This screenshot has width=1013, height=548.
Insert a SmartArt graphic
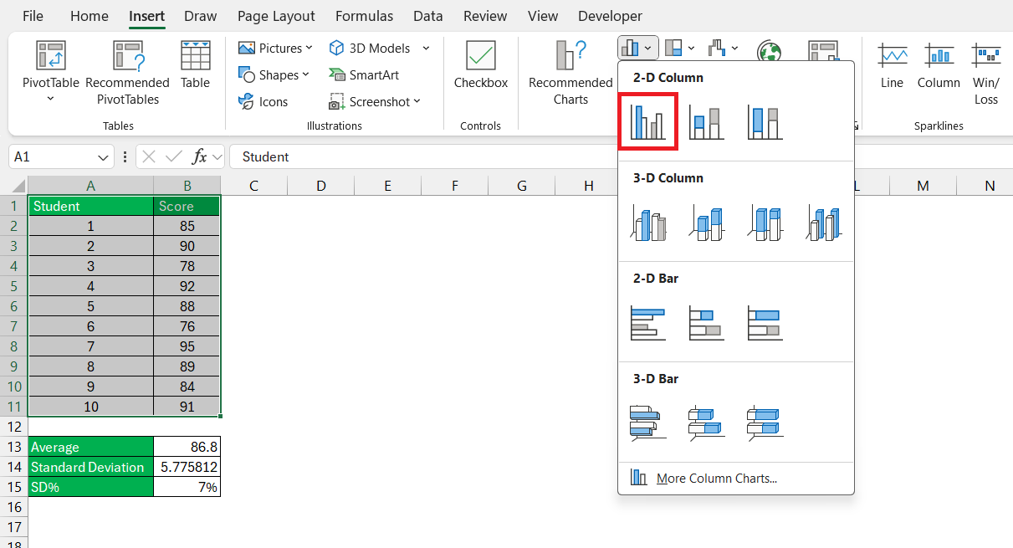tap(364, 74)
